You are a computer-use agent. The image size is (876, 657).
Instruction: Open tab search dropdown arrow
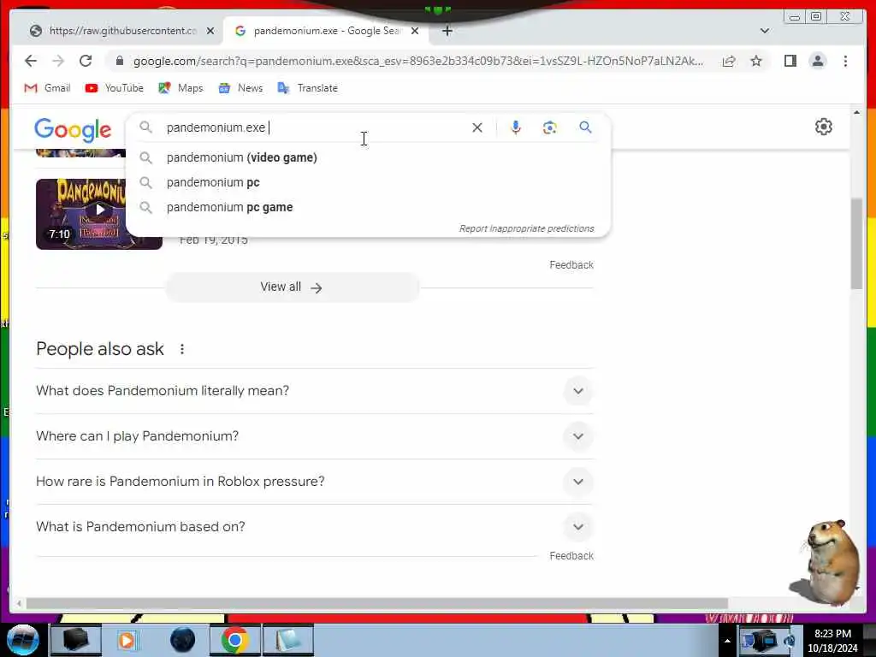pos(764,31)
